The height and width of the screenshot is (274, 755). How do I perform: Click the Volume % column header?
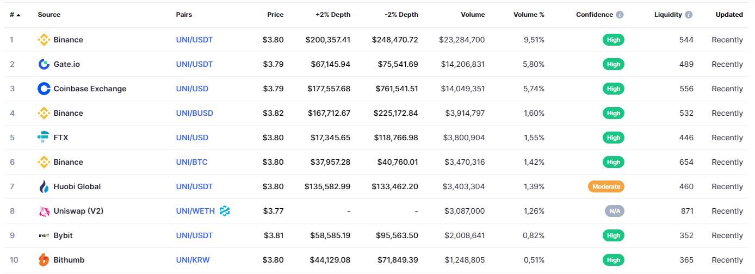(x=529, y=15)
